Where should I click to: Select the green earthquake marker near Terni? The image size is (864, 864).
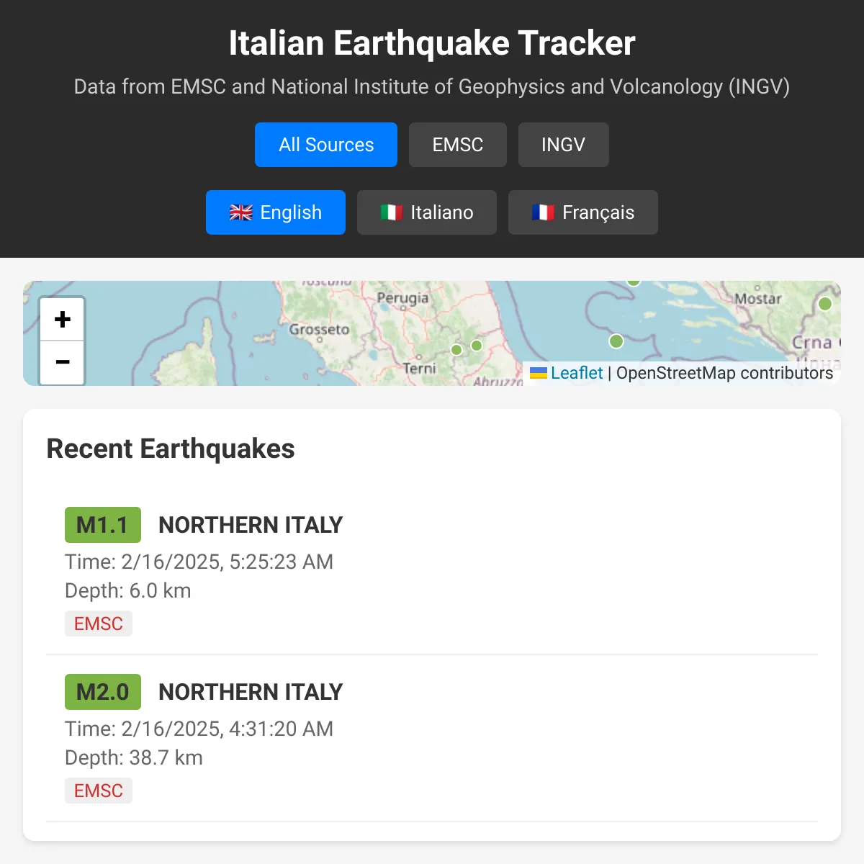click(456, 349)
